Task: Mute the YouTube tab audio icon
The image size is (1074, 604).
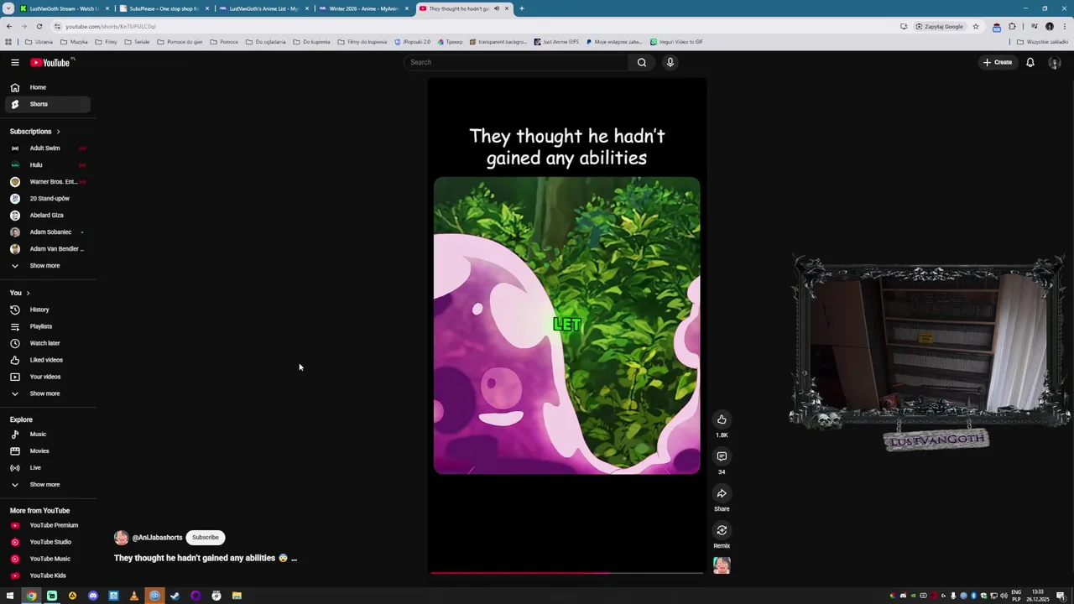Action: pyautogui.click(x=496, y=8)
